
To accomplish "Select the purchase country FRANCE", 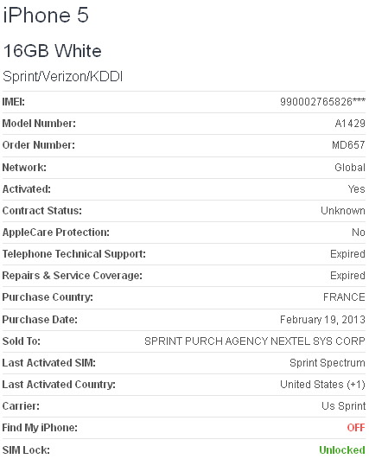I will (x=344, y=297).
